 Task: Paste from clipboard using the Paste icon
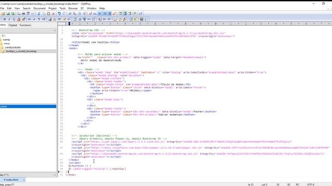pos(48,14)
